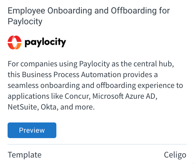Image resolution: width=194 pixels, height=164 pixels.
Task: Click the Business Process Automation phrase
Action: click(x=71, y=74)
